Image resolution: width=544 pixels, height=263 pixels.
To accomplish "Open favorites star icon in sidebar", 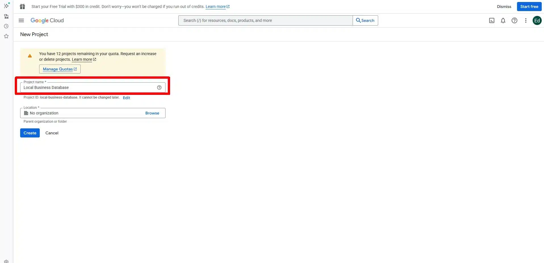I will click(x=6, y=36).
